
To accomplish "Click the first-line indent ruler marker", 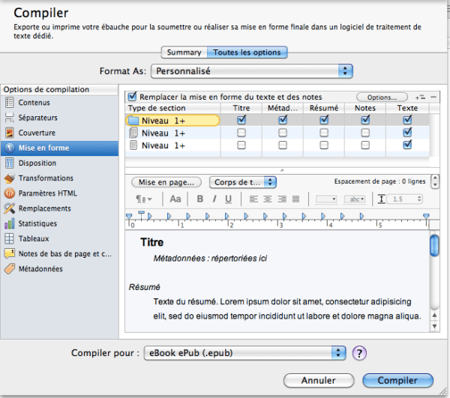I will tap(141, 214).
